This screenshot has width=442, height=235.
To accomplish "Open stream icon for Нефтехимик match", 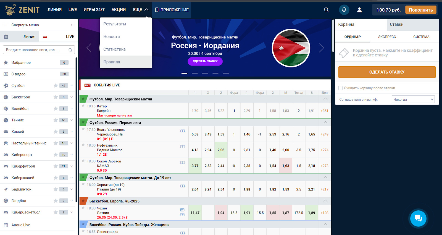I will 183,147.
